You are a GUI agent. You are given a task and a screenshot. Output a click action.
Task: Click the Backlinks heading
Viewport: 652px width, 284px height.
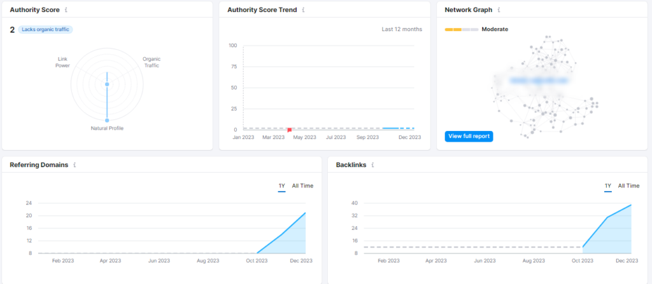coord(351,165)
